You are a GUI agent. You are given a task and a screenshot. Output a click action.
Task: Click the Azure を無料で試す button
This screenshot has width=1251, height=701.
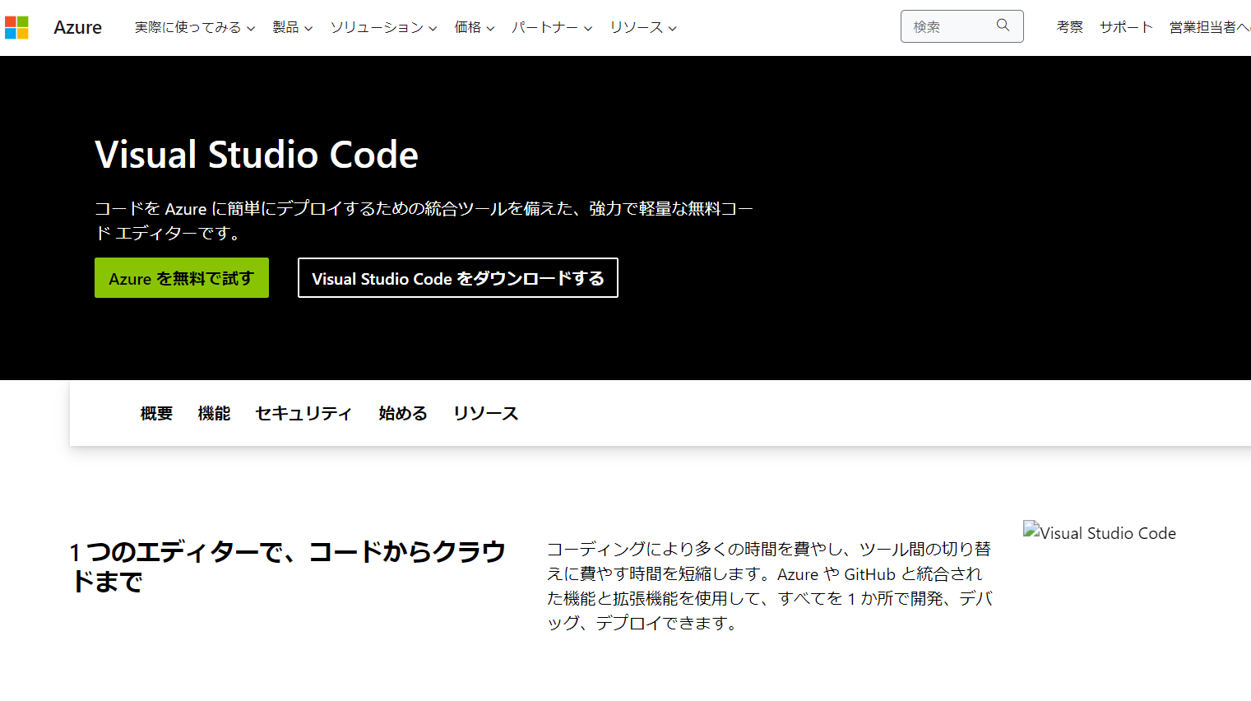tap(182, 278)
